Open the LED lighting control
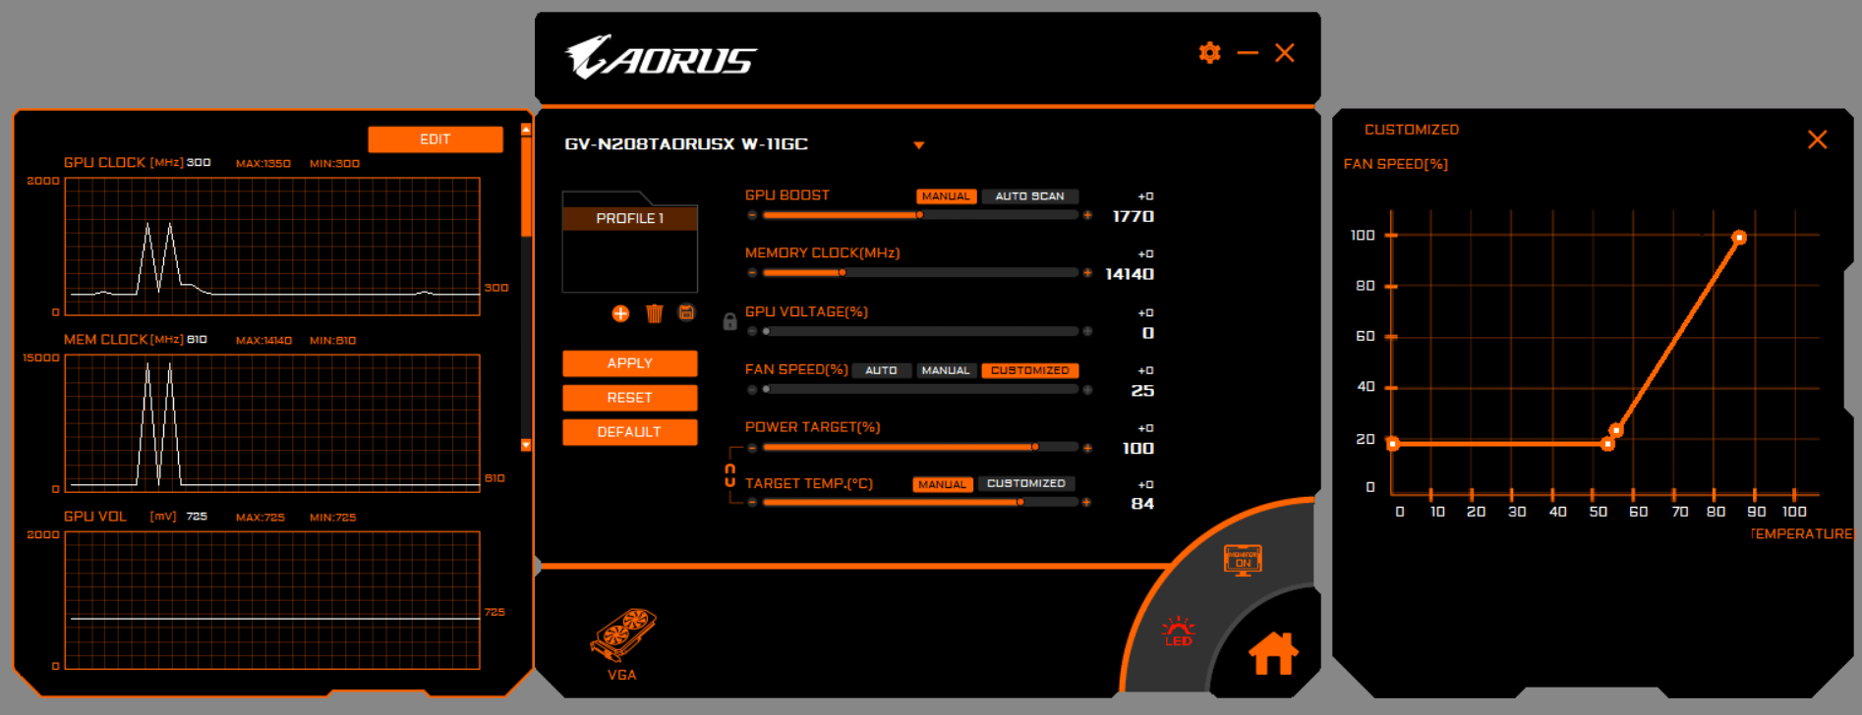 1178,632
